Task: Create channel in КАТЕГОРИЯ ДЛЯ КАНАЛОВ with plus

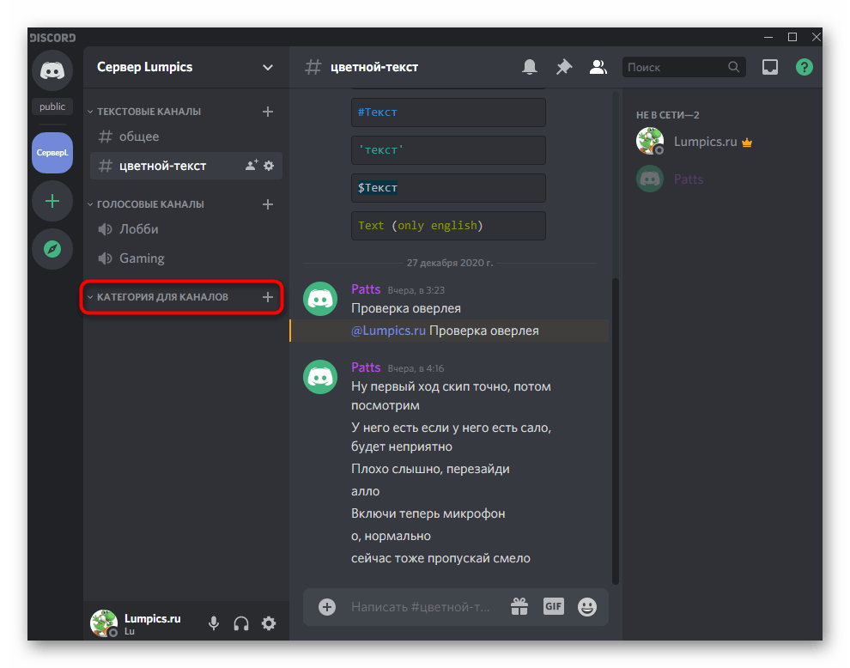Action: point(267,297)
